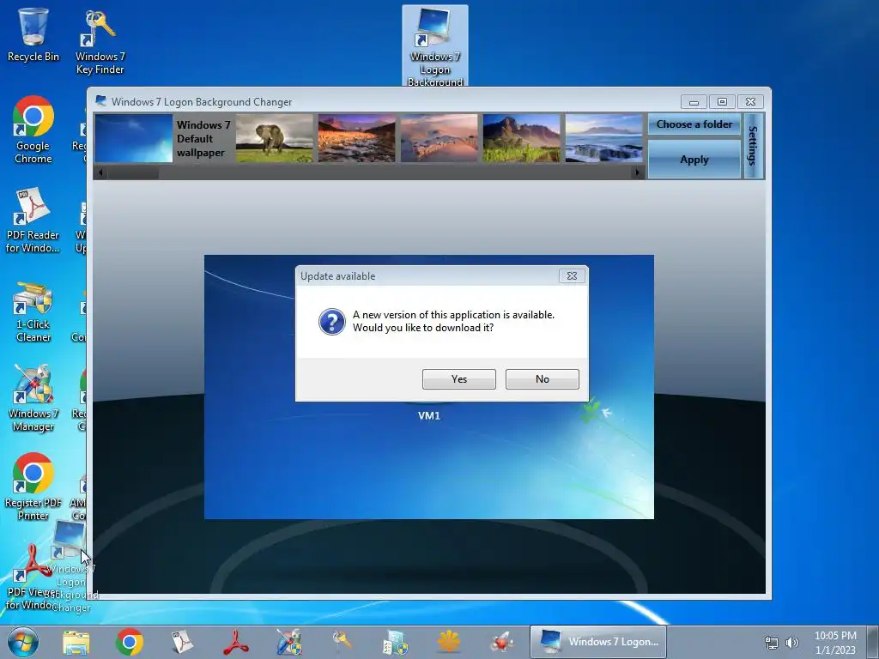Click the Windows Start orb

click(x=23, y=642)
